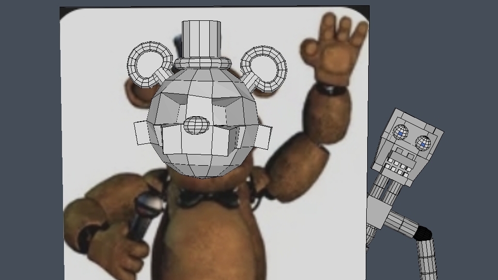Select the endoskeleton's left eye sphere
This screenshot has height=280, width=498.
(401, 132)
